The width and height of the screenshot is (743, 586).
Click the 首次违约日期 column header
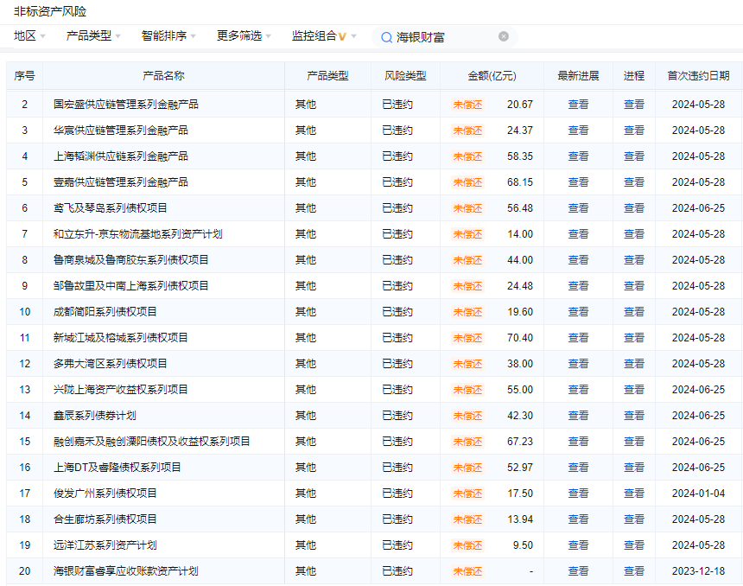[x=698, y=76]
